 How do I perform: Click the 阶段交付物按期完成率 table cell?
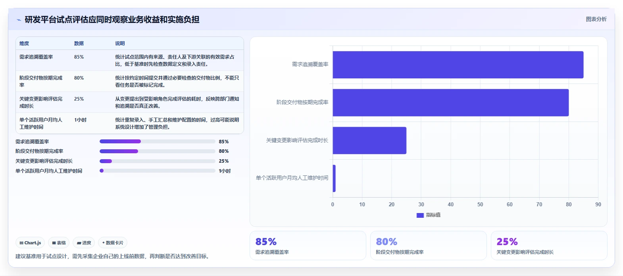point(41,82)
